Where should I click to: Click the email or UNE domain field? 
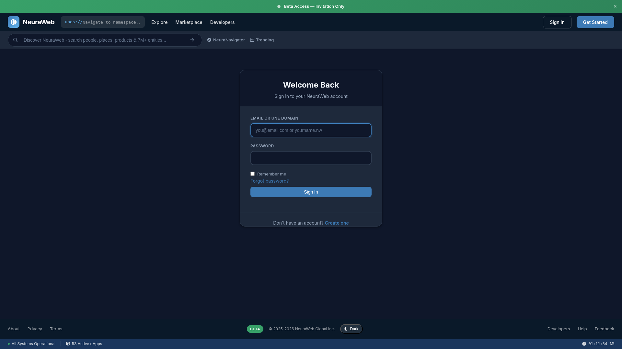point(311,130)
